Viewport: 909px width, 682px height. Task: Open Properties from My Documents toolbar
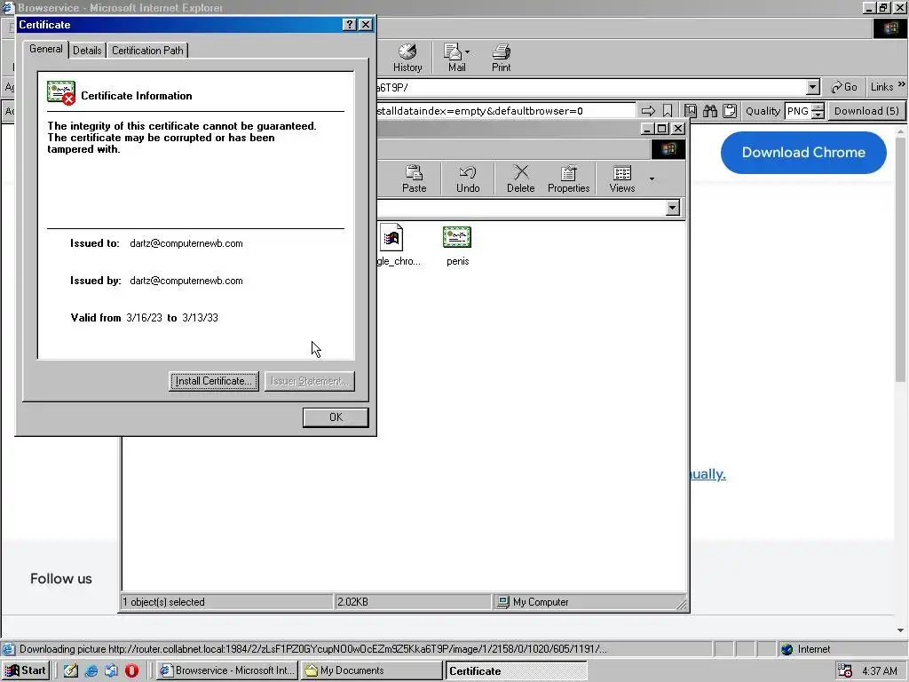point(569,178)
